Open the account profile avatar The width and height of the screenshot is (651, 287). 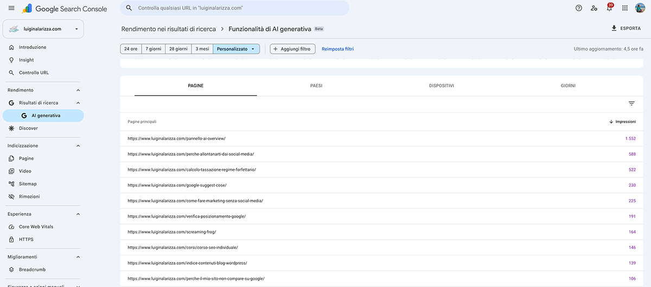[640, 8]
